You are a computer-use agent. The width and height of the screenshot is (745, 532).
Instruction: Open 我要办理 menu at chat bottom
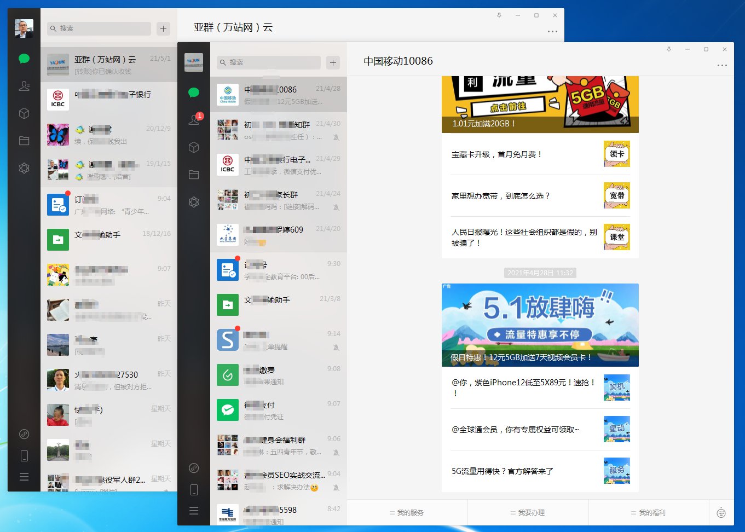[x=528, y=513]
